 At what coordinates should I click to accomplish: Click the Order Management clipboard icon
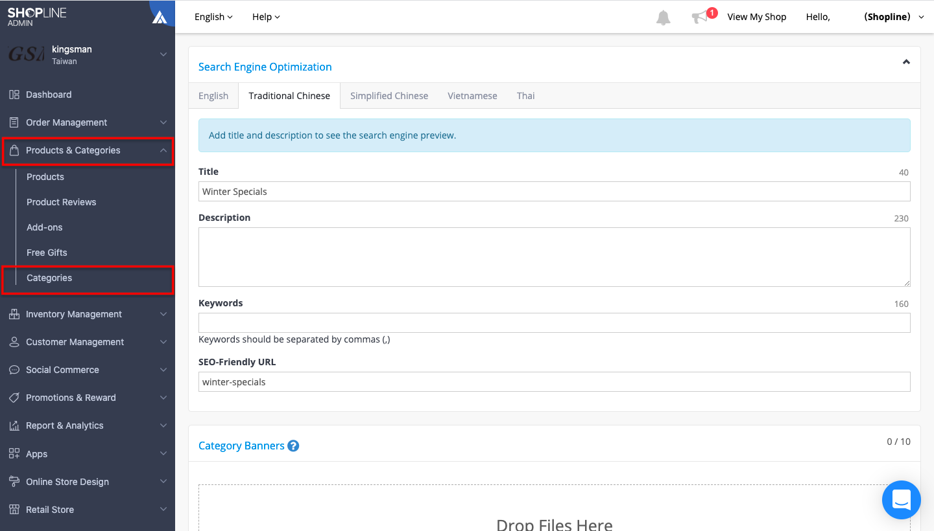(14, 122)
